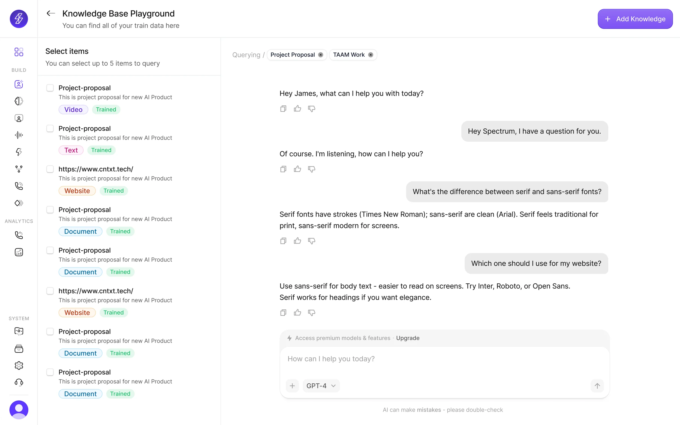Viewport: 680px width, 425px height.
Task: Click the Upgrade link
Action: 407,338
